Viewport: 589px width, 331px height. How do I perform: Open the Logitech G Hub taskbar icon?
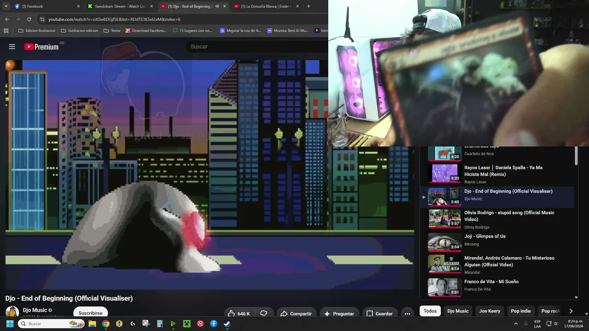[133, 324]
